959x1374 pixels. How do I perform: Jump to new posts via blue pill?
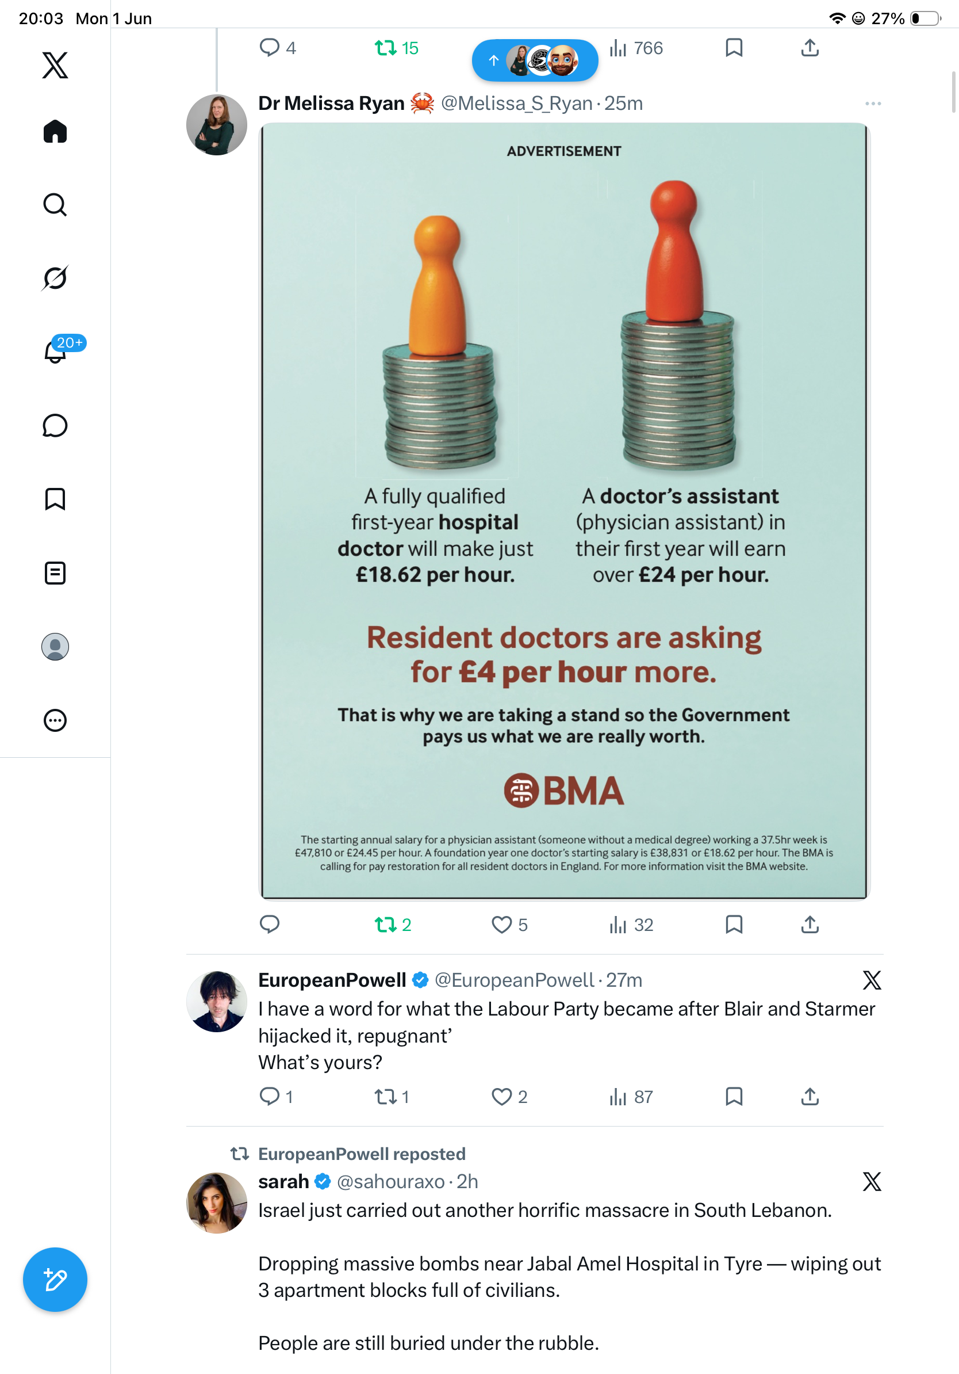pyautogui.click(x=535, y=60)
